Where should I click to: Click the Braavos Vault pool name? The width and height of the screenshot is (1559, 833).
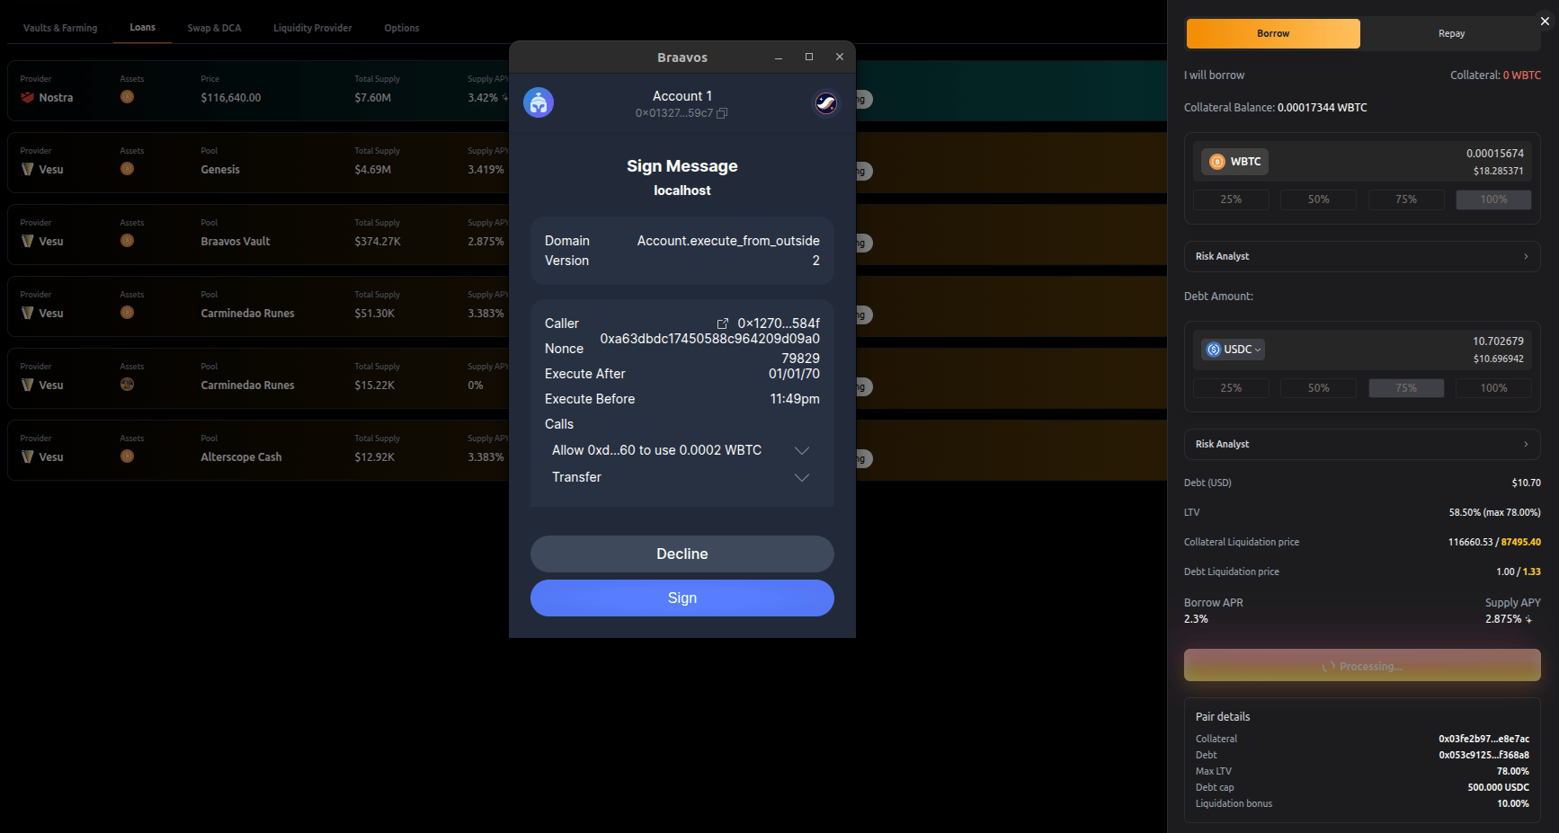pos(236,242)
